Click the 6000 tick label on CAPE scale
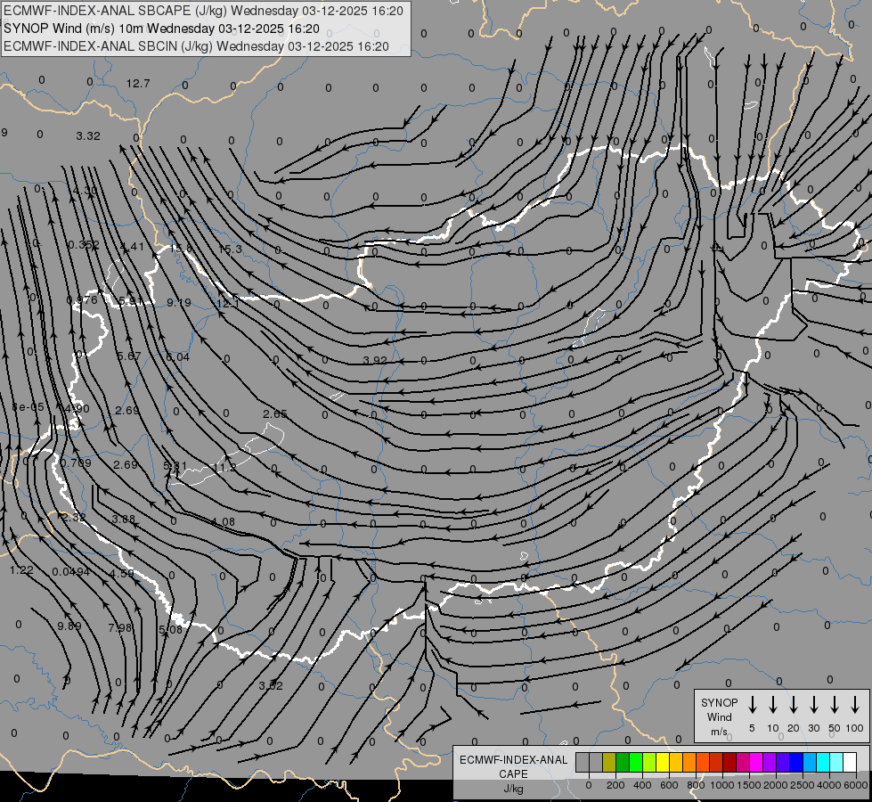 point(855,785)
